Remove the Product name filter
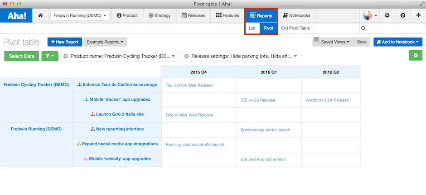426x195 pixels. (x=65, y=56)
